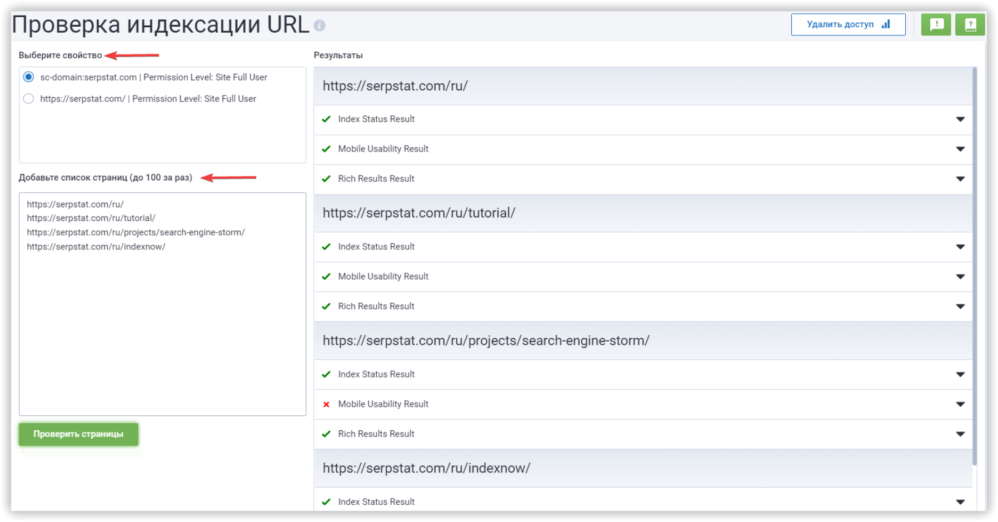Click green check icon of /ru/ Index Status Result
Viewport: 998px width, 522px height.
[326, 119]
